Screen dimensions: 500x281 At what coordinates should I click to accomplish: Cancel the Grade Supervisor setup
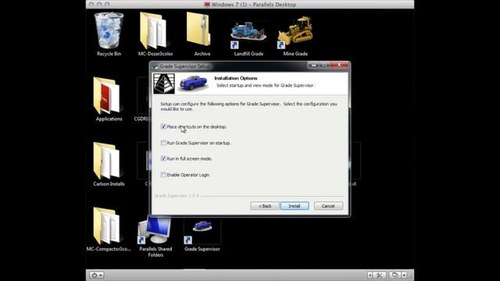[328, 206]
